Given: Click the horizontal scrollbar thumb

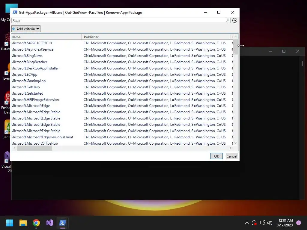Looking at the screenshot, I should [x=35, y=148].
